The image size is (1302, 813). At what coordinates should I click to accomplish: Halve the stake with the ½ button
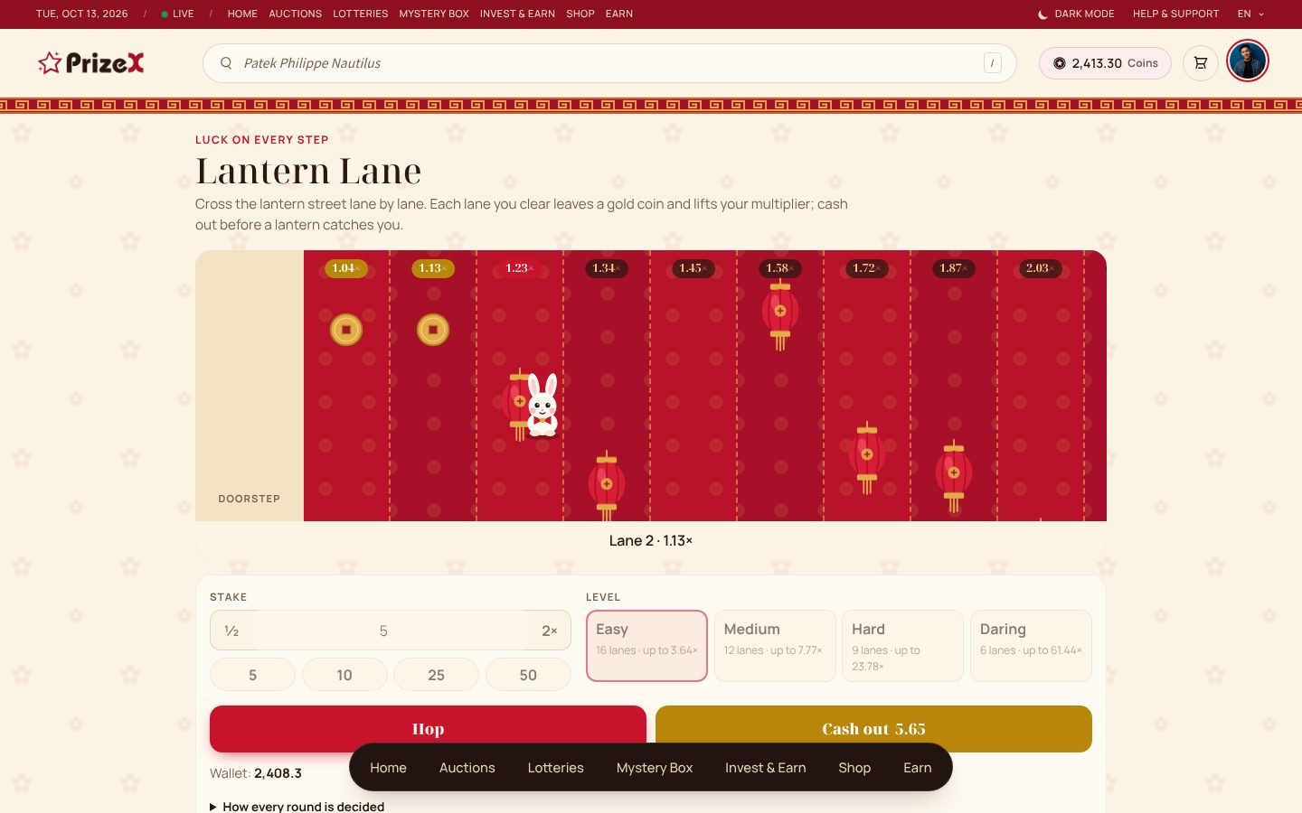[232, 631]
